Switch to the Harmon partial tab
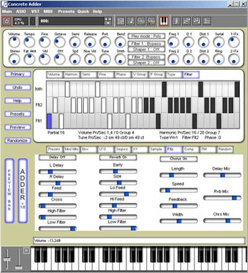 [x=71, y=75]
